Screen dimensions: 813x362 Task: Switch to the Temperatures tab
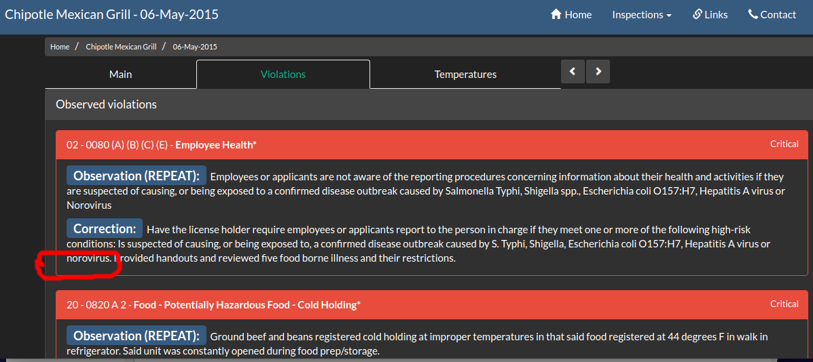(465, 75)
